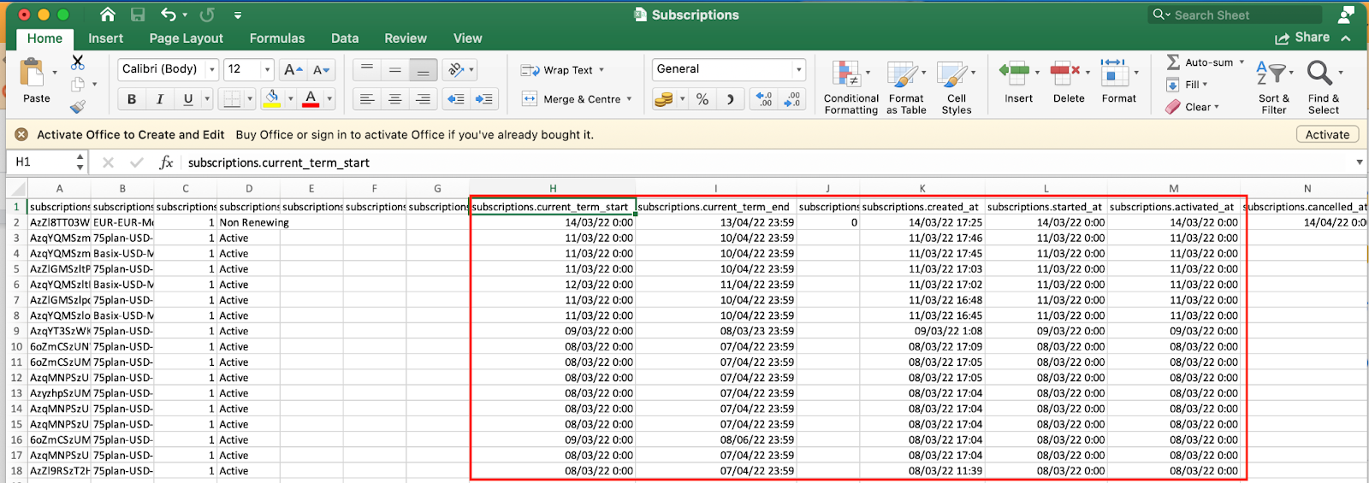Open the General number format dropdown
This screenshot has height=483, width=1369.
pyautogui.click(x=799, y=69)
